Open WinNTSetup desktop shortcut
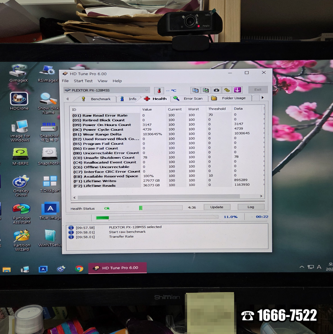 [x=50, y=237]
